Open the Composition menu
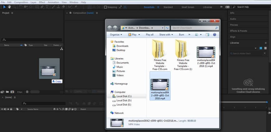271x132 pixels. tap(21, 2)
